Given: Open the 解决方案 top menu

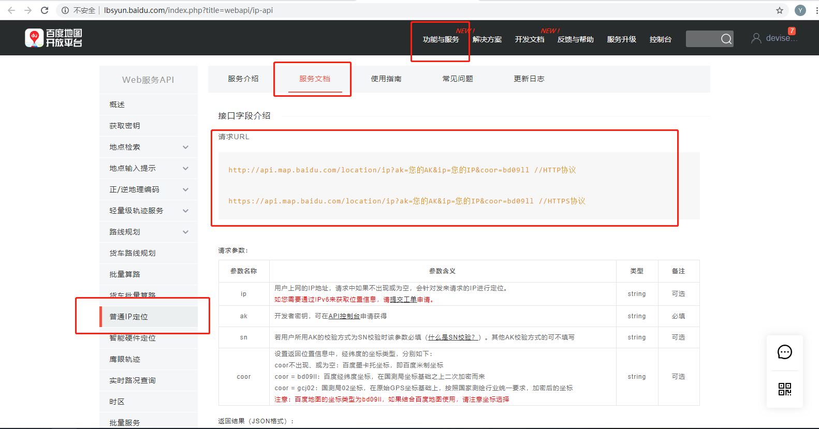Looking at the screenshot, I should [487, 39].
